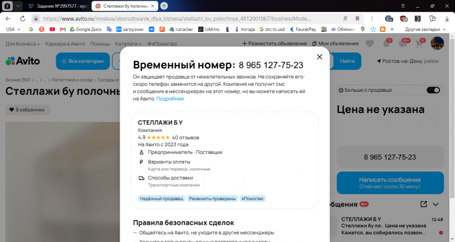This screenshot has width=455, height=242.
Task: Show more bookmarks via the chevron
Action: pyautogui.click(x=392, y=29)
